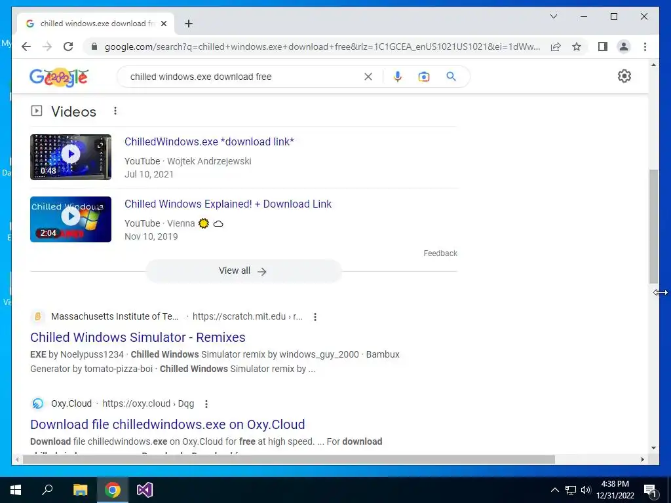Click the scroll down arrow
This screenshot has height=503, width=671.
point(653,448)
